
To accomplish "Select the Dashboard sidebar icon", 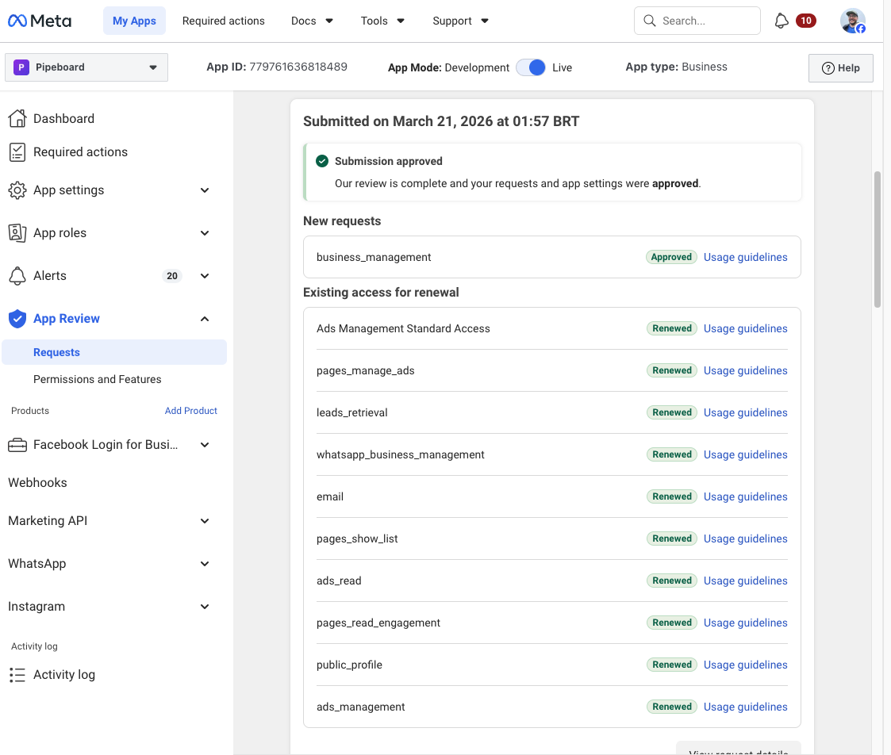I will point(17,117).
